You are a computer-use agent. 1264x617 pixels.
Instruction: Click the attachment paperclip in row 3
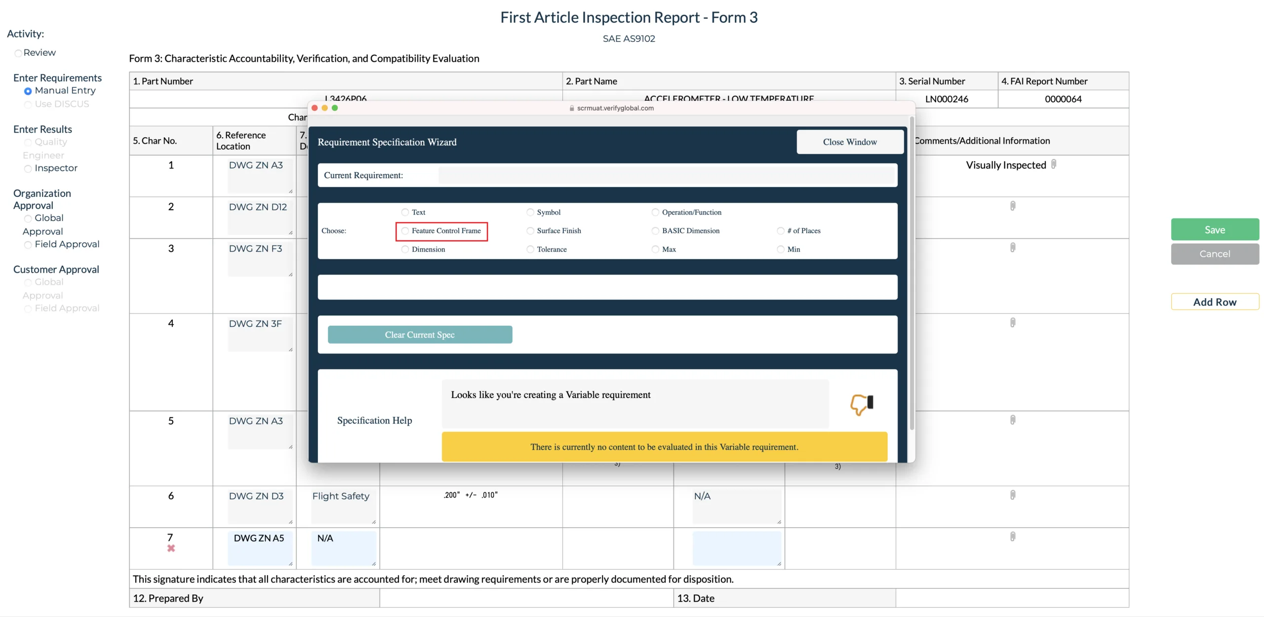[x=1013, y=247]
